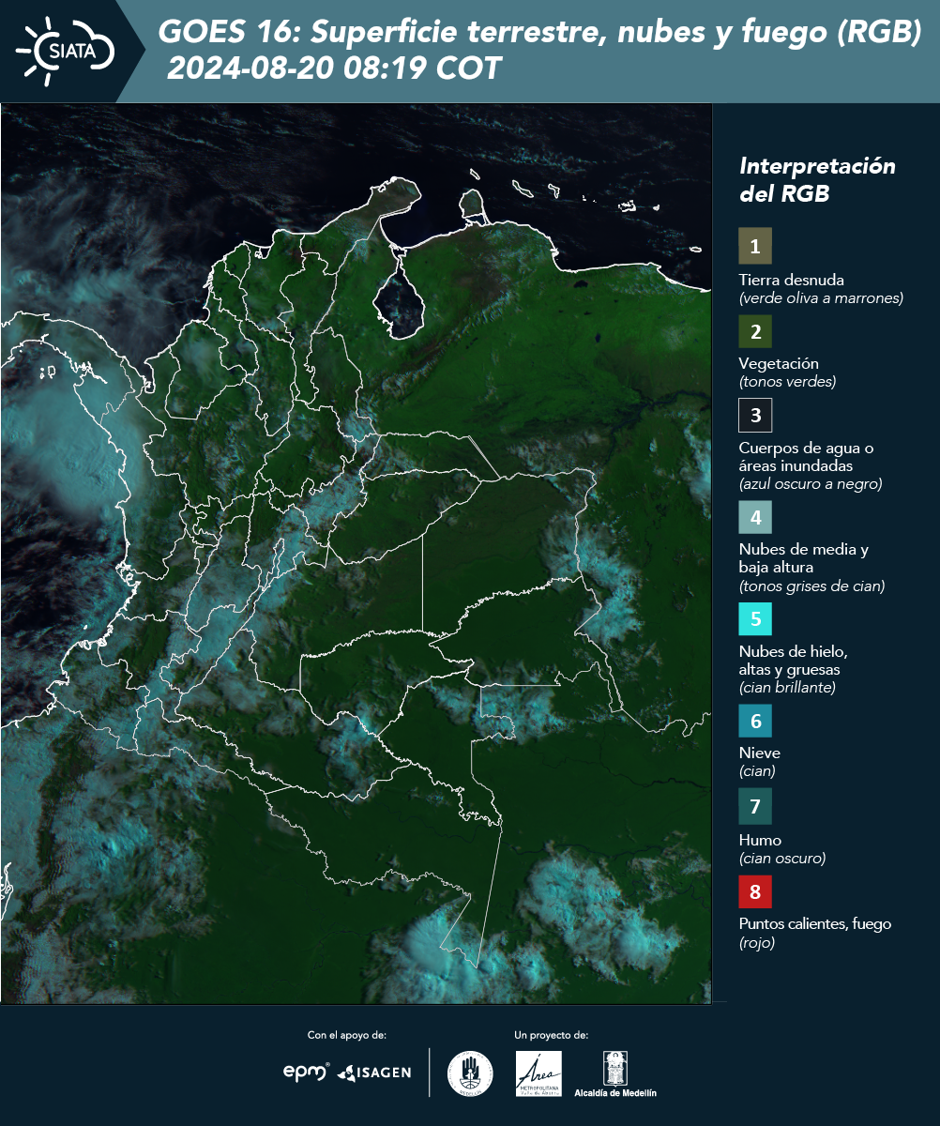Click the legend label "Humo"
940x1126 pixels.
[760, 840]
